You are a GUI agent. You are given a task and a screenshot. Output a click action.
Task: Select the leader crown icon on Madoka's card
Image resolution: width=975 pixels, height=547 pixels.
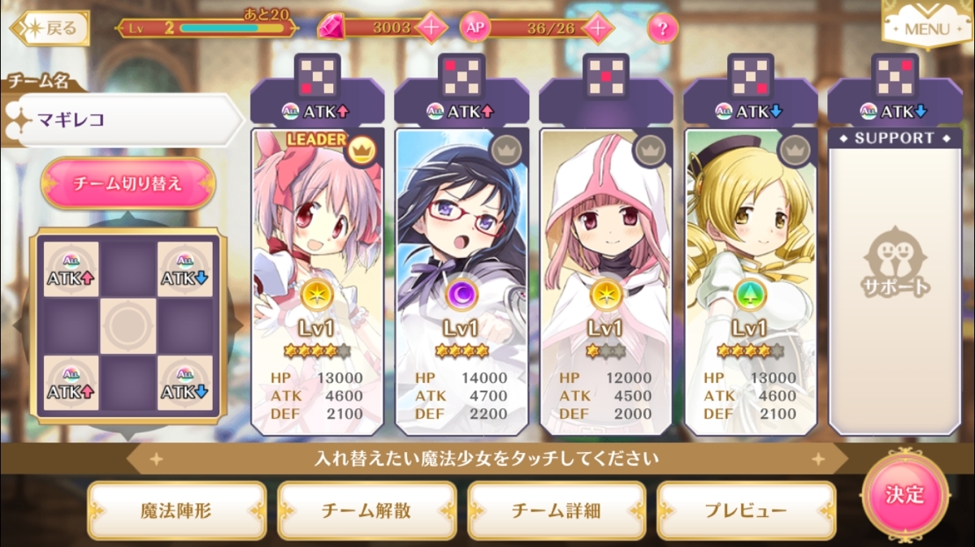point(359,149)
